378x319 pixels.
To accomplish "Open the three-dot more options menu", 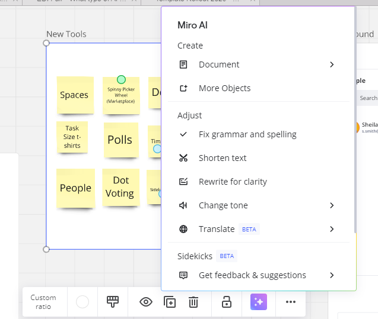I will [290, 302].
